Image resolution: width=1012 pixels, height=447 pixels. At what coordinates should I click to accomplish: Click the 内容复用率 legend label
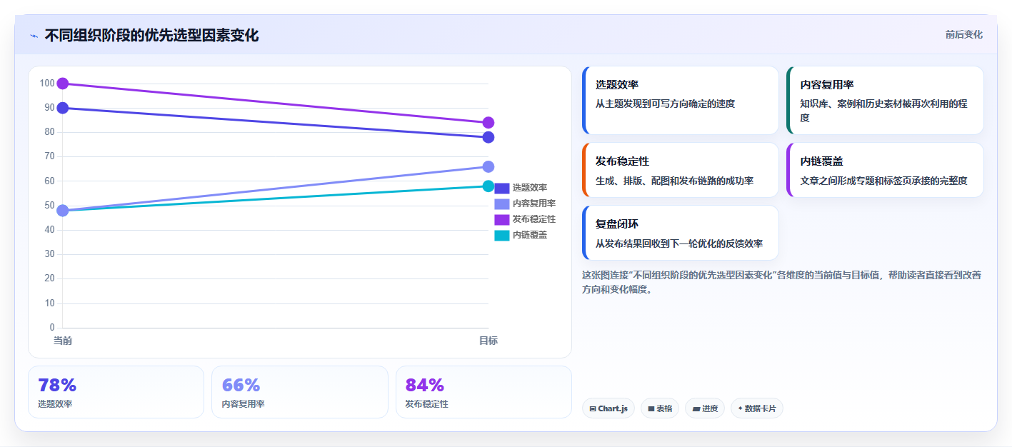(534, 204)
